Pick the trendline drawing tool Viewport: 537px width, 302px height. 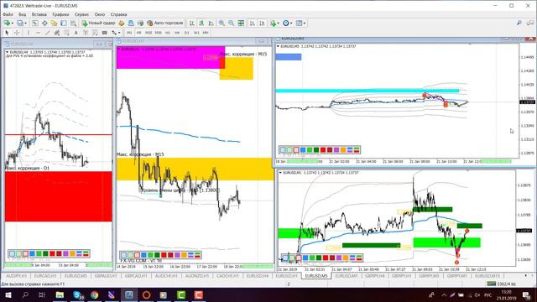pos(48,33)
